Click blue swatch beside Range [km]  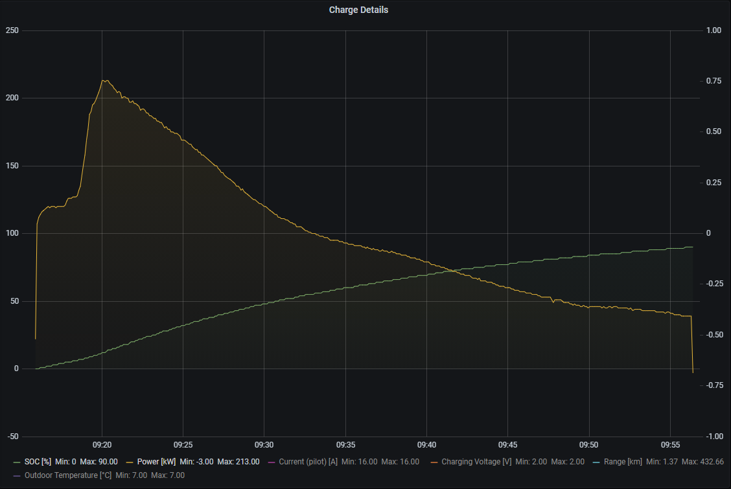[x=596, y=462]
